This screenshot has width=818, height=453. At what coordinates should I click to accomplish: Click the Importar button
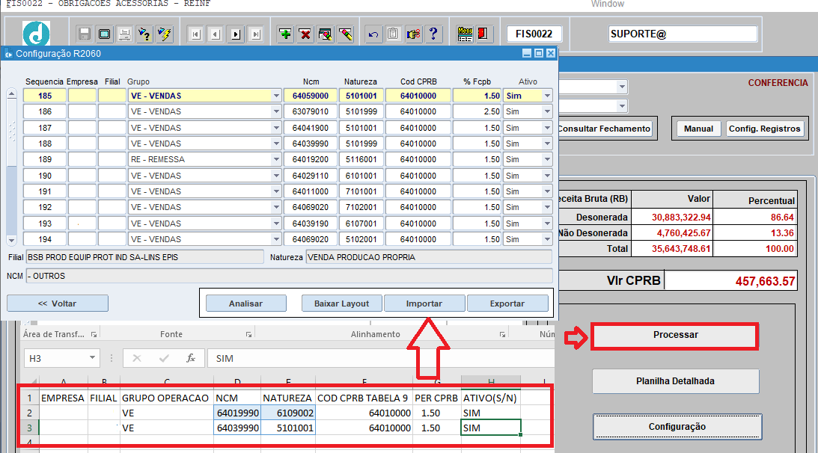point(424,303)
